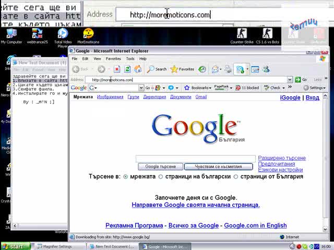This screenshot has height=250, width=334.
Task: Click the Mail envelope toolbar icon
Action: pos(215,69)
